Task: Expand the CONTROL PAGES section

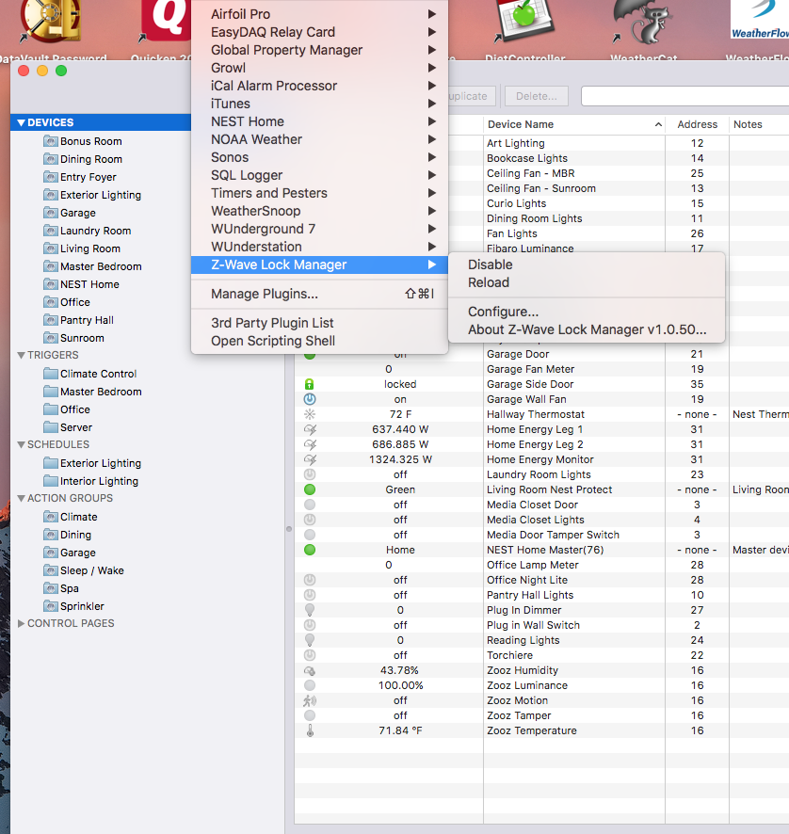Action: click(22, 623)
